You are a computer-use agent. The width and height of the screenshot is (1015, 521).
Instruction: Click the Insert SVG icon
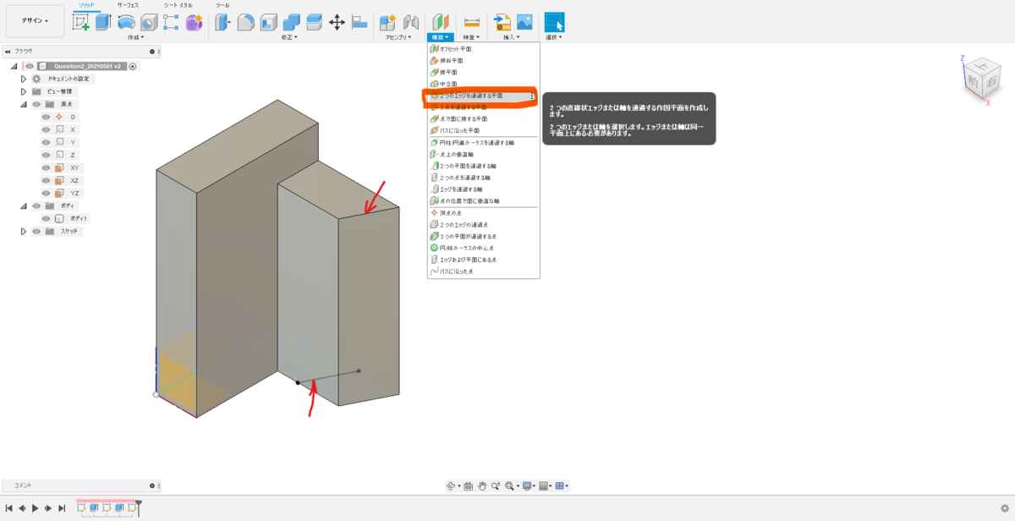tap(502, 23)
